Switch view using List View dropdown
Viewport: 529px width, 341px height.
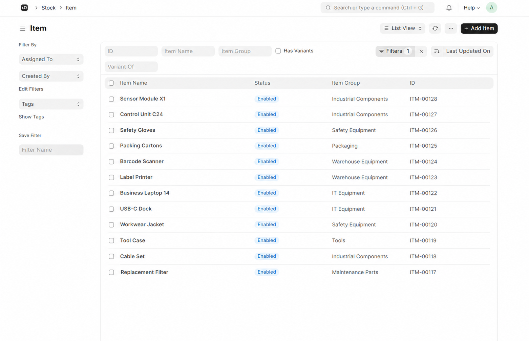402,28
